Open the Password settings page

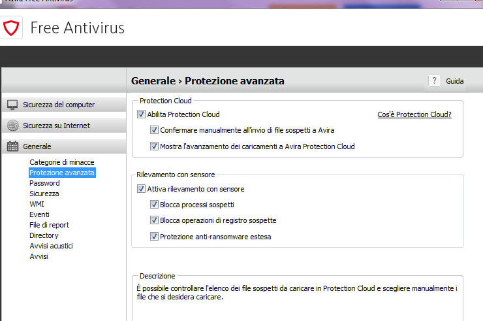(44, 183)
